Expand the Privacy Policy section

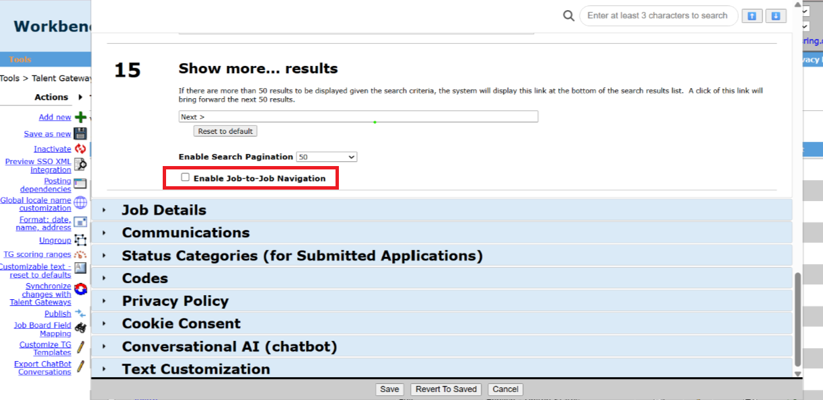pyautogui.click(x=175, y=301)
